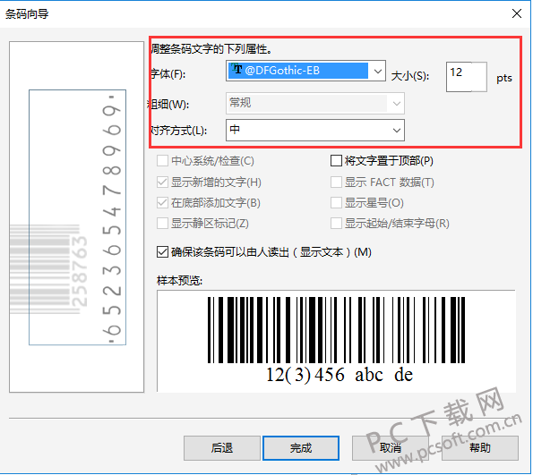This screenshot has height=475, width=533.
Task: Click the TrueType font icon beside @DFGothic-EB
Action: pyautogui.click(x=236, y=69)
